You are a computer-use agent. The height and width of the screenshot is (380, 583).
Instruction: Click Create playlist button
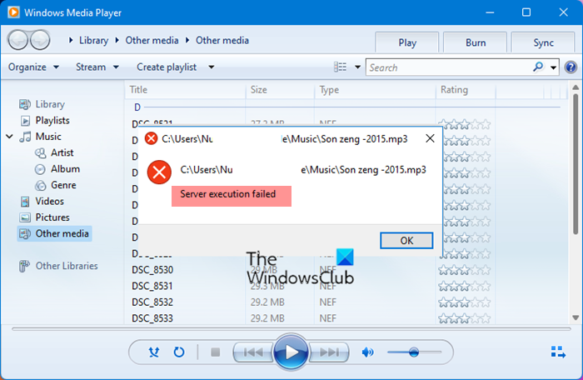(x=167, y=67)
